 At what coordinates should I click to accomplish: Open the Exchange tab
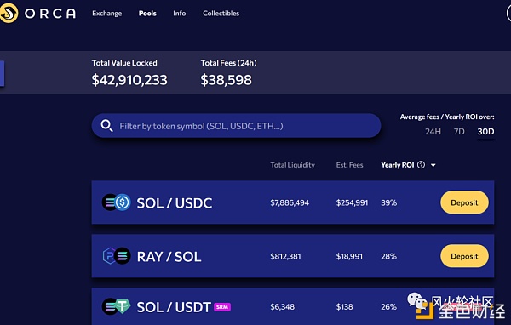(107, 14)
